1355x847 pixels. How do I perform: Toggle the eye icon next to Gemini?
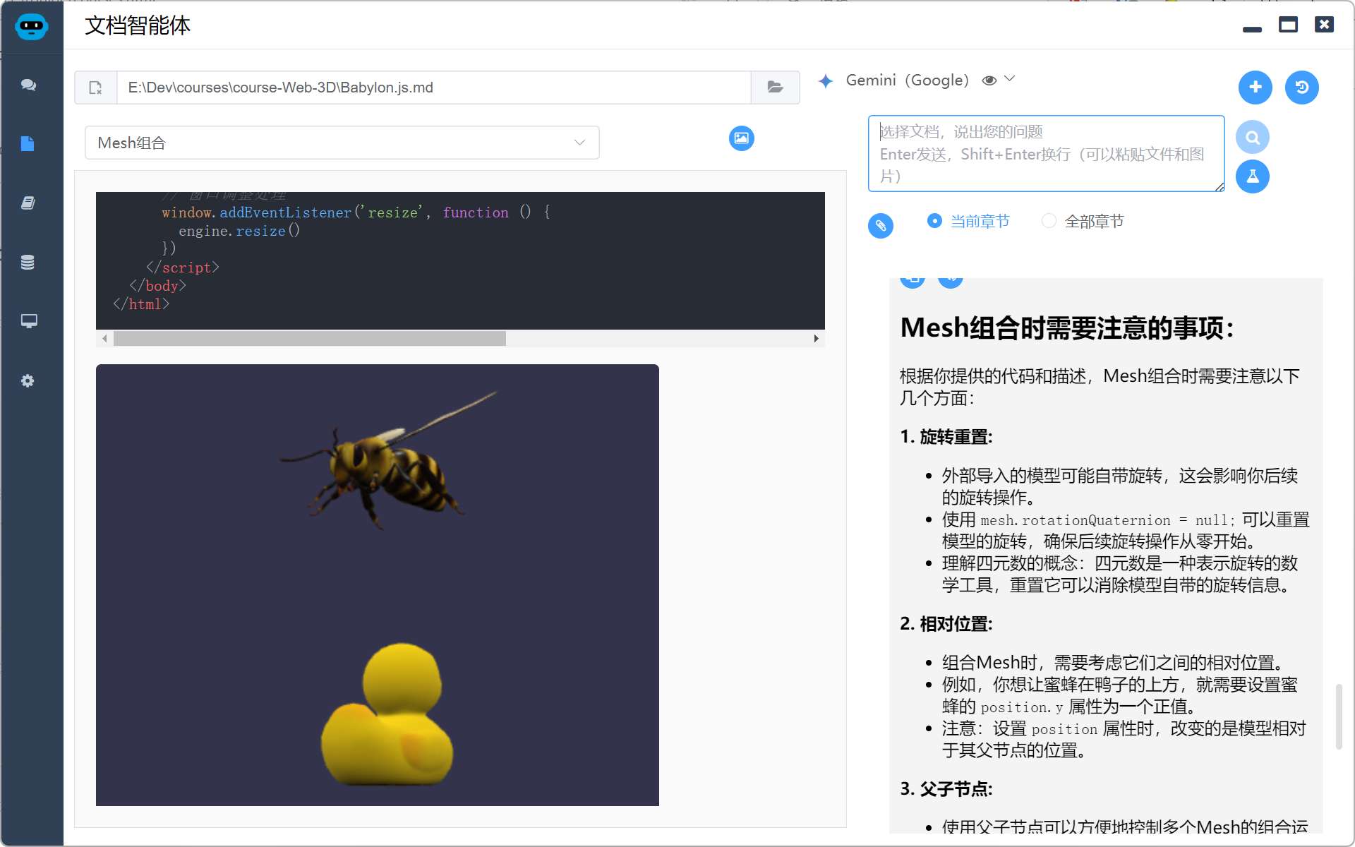(989, 80)
